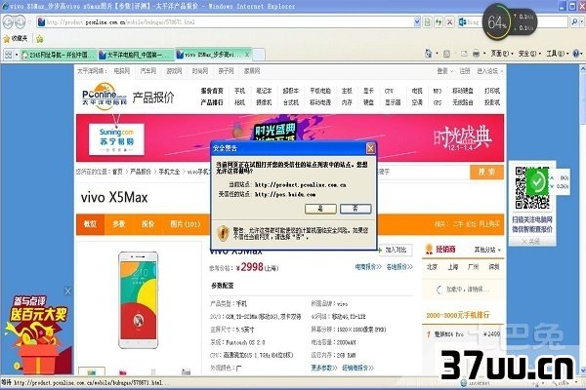
Task: Open the 安全 menu
Action: coord(529,54)
